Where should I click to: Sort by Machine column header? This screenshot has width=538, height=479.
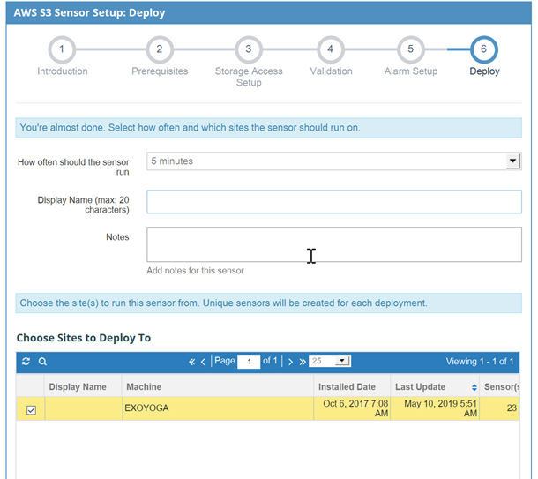218,386
